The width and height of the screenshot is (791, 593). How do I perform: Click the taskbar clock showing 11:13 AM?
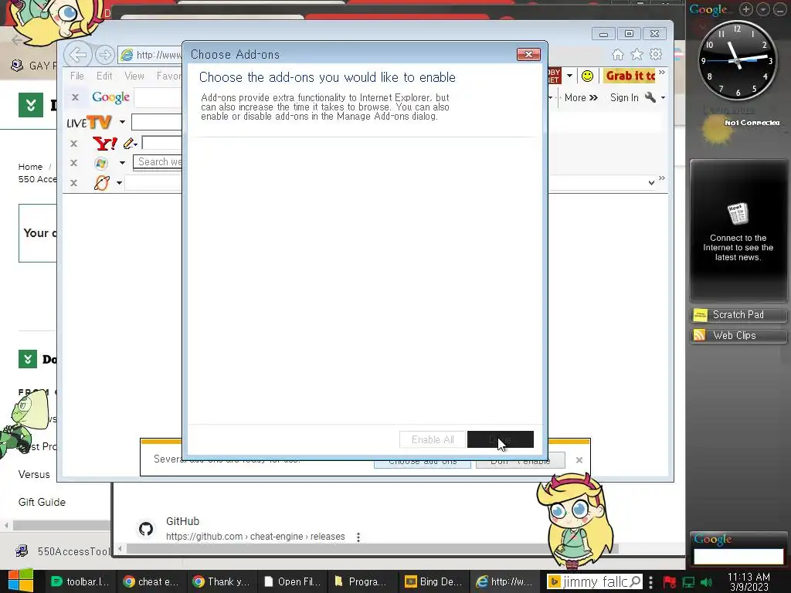tap(749, 582)
